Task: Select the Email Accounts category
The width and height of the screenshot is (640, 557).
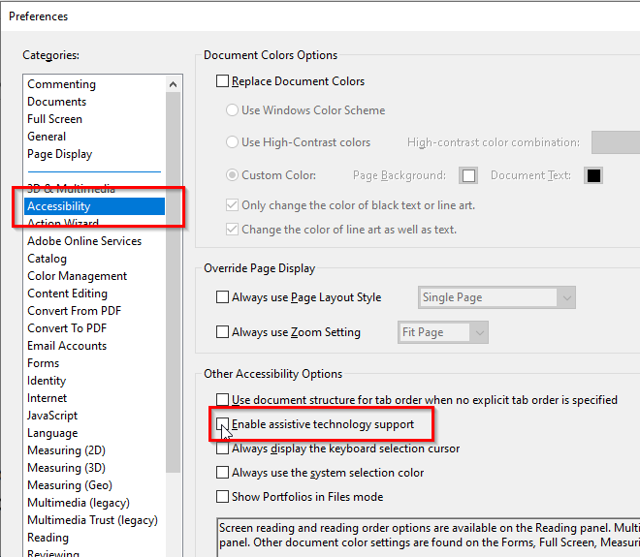Action: tap(67, 346)
